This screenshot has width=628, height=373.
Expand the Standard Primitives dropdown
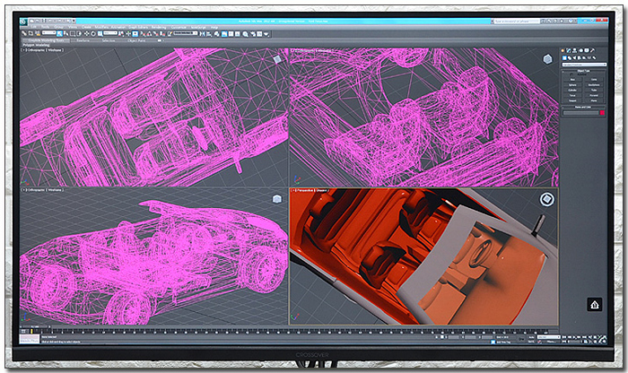[583, 65]
